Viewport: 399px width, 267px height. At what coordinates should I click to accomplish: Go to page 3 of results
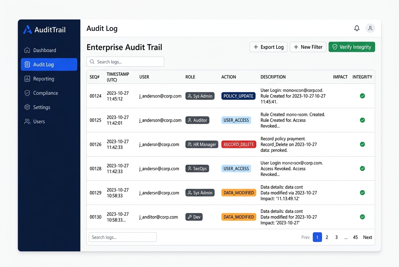(336, 237)
